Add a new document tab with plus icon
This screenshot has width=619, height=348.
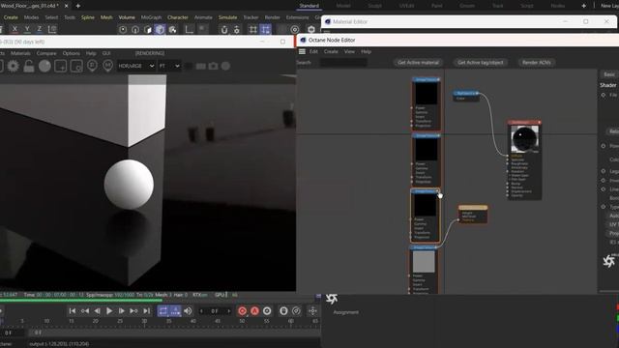click(77, 6)
